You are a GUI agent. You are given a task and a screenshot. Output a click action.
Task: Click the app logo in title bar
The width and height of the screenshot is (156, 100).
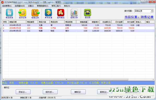point(2,2)
